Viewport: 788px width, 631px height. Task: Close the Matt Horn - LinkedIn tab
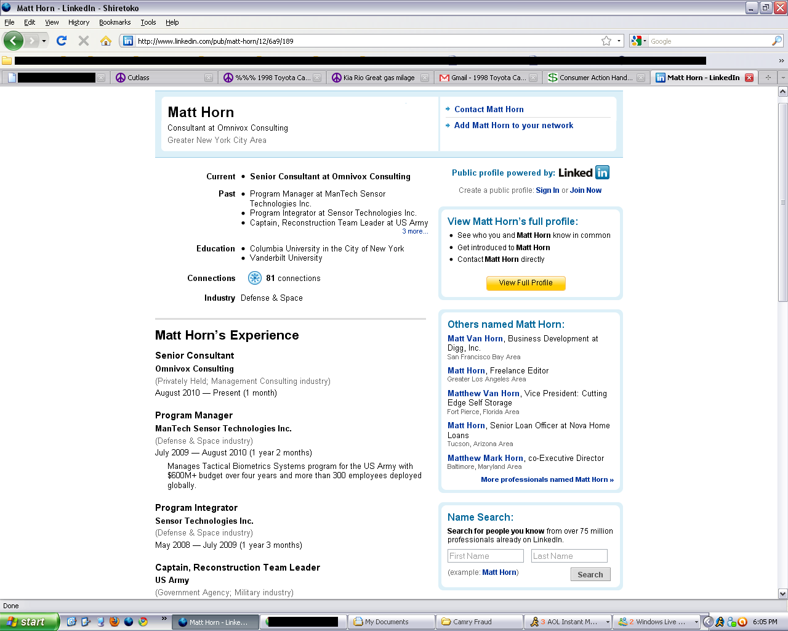749,78
